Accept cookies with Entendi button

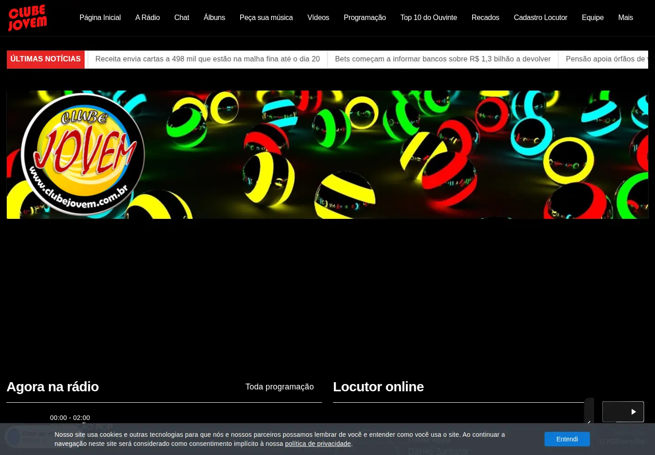(567, 439)
